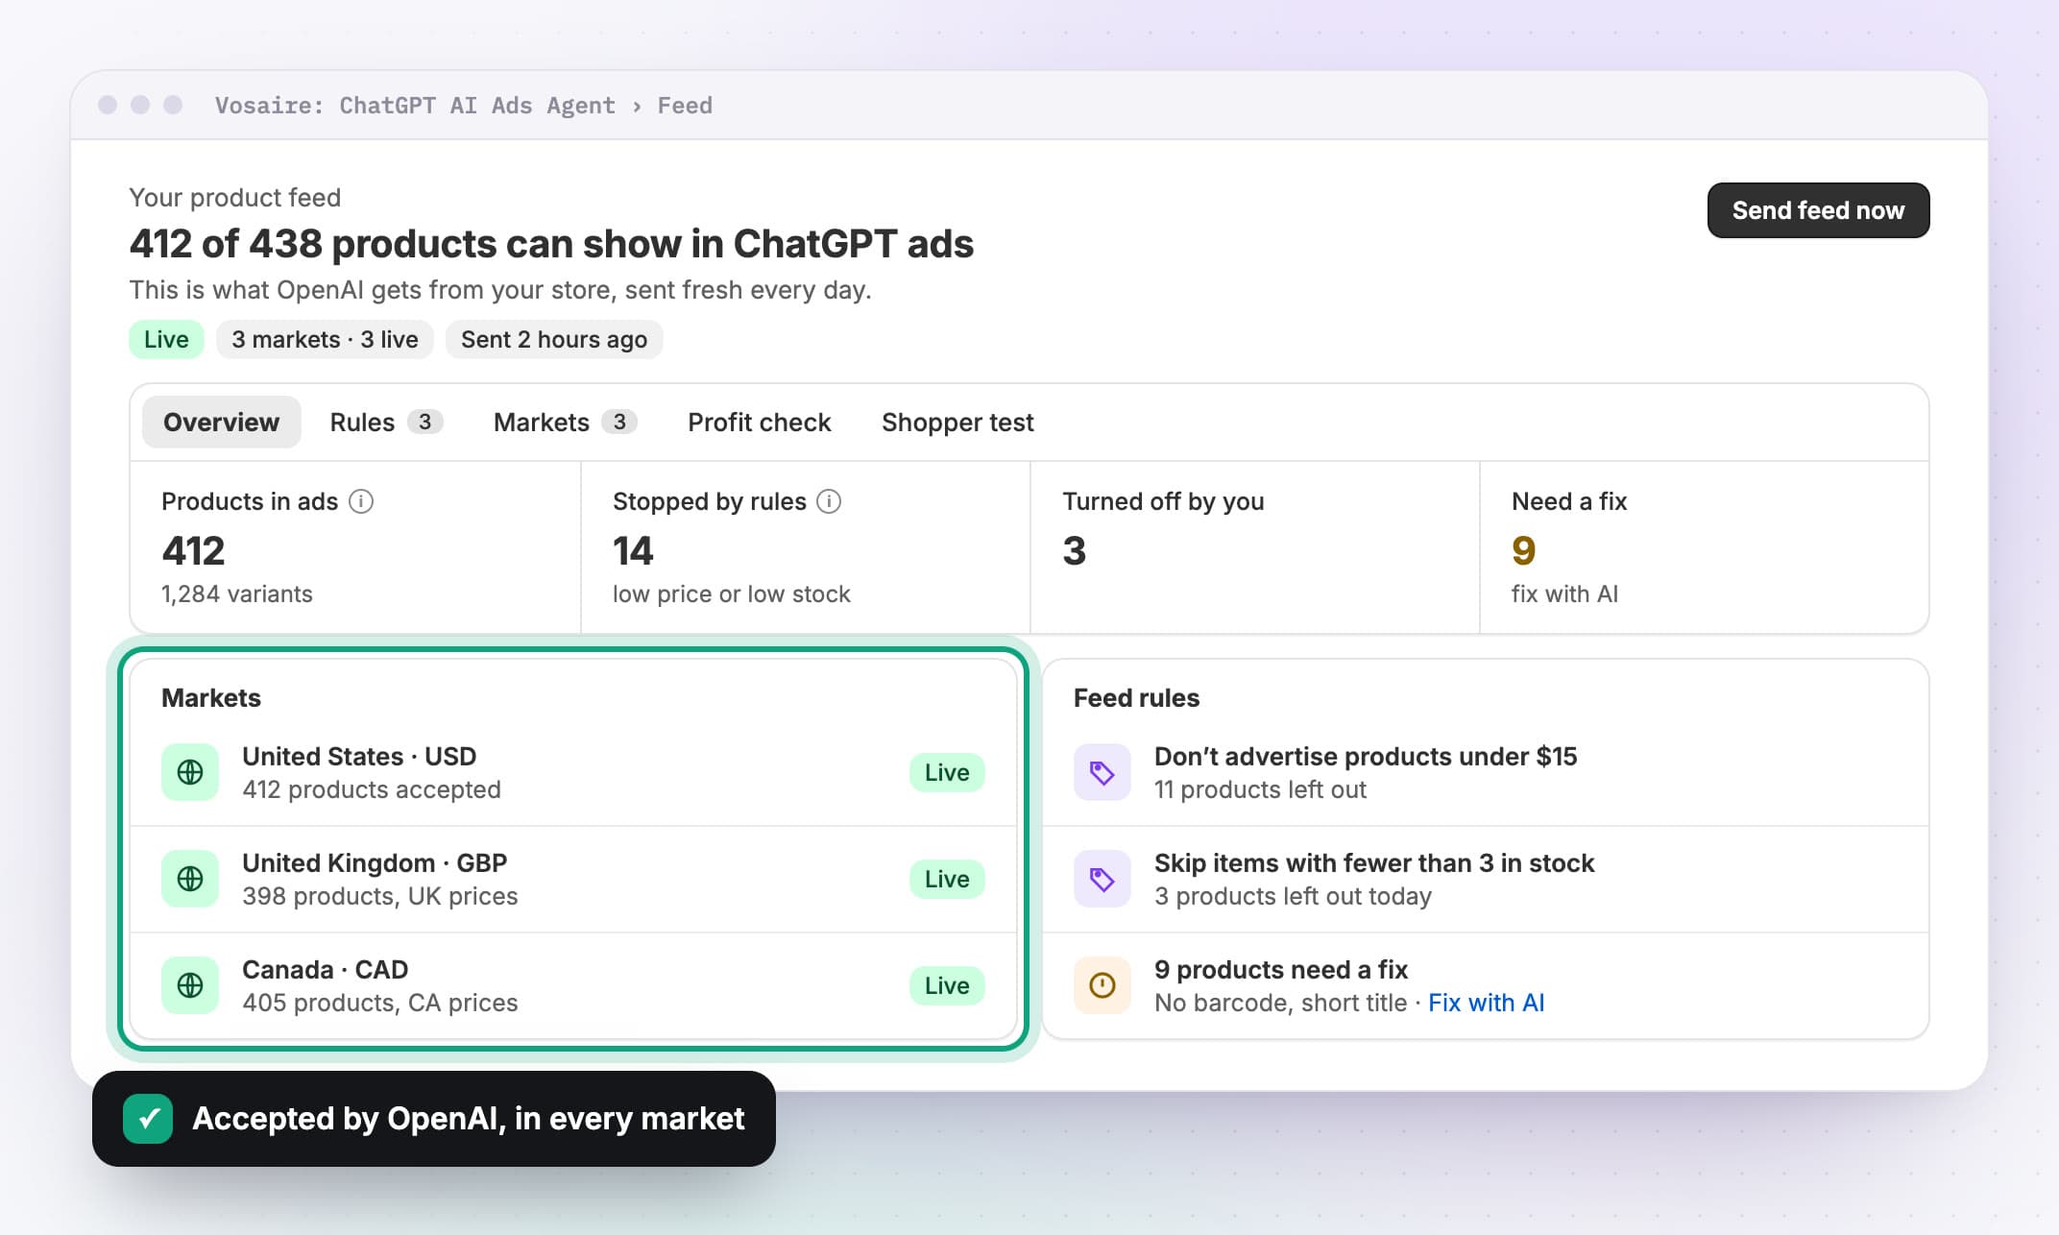Click the info icon next to Stopped by rules
This screenshot has height=1235, width=2059.
(x=829, y=501)
